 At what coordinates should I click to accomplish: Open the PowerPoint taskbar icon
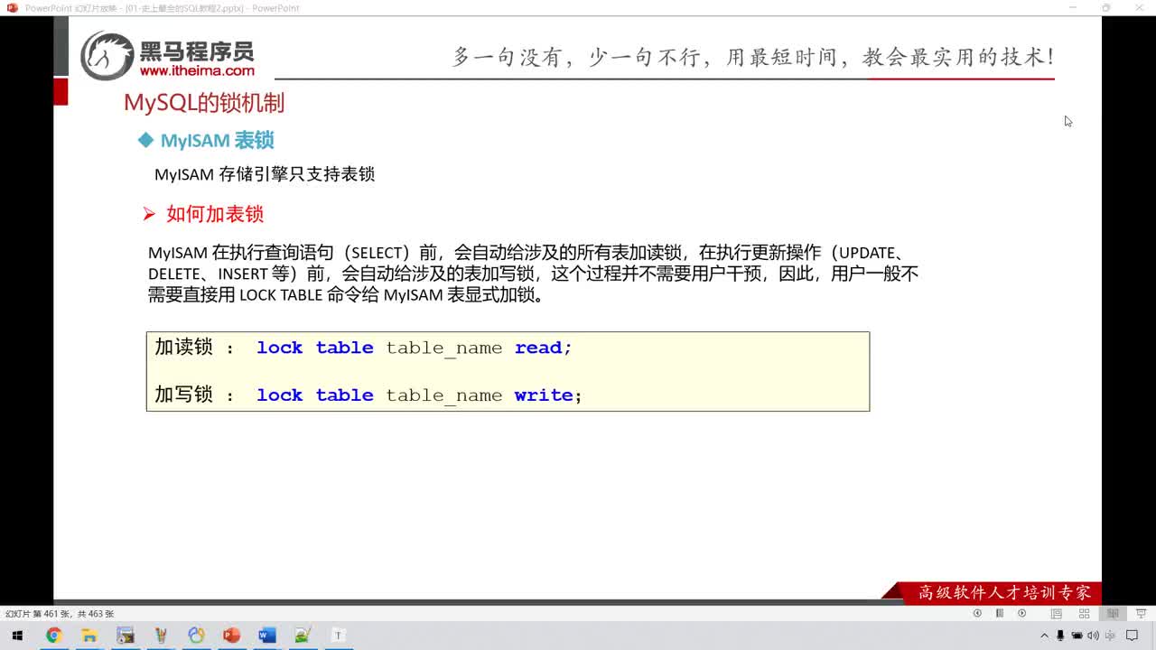pos(231,636)
